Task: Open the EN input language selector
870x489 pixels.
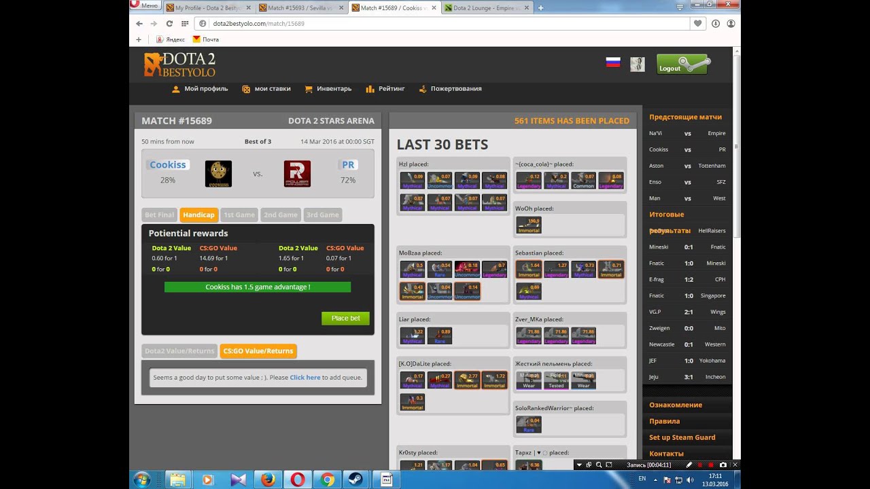Action: pyautogui.click(x=642, y=479)
